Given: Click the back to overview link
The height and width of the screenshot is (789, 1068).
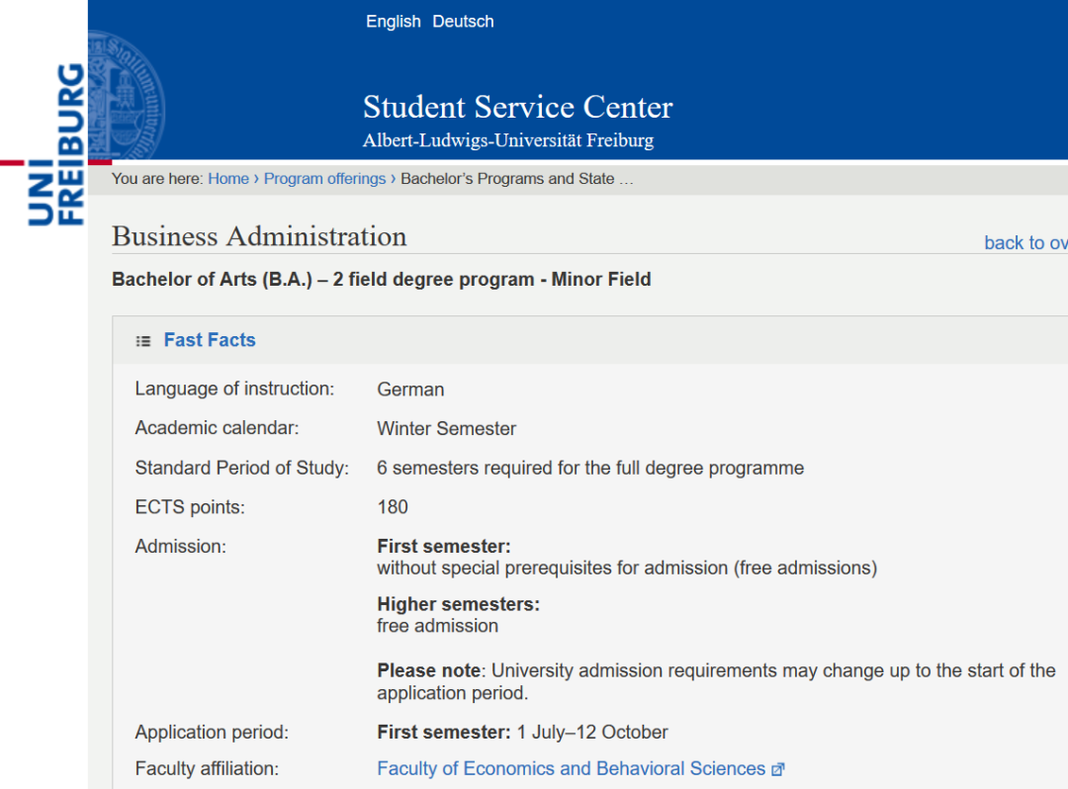Looking at the screenshot, I should click(x=1025, y=243).
